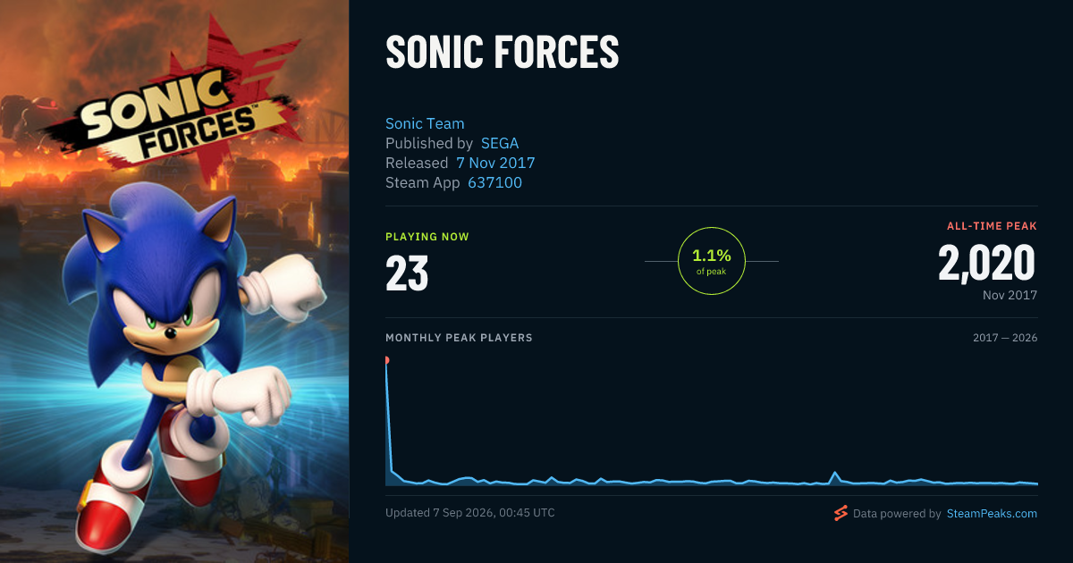Open the Sonic Team developer link
1073x563 pixels.
(x=425, y=123)
